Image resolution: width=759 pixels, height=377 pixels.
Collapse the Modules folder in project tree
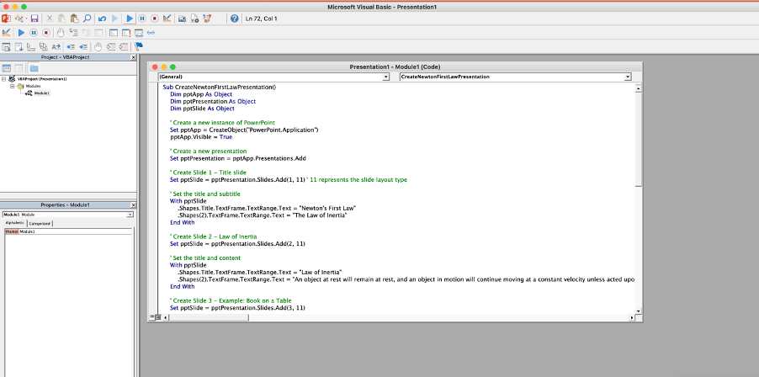(x=12, y=86)
